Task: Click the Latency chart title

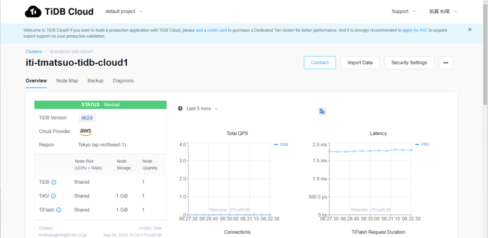Action: click(378, 133)
